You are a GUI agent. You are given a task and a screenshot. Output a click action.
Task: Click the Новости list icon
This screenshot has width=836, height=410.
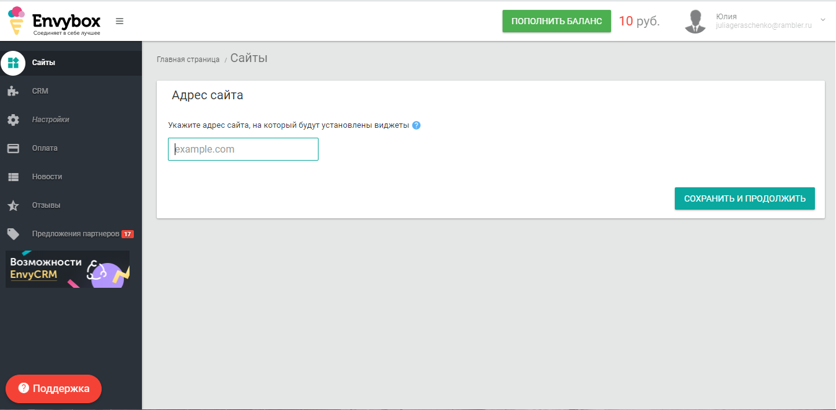13,177
